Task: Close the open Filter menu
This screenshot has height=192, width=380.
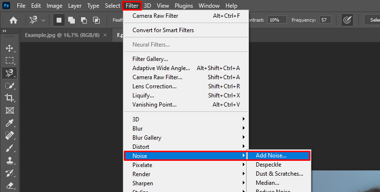Action: pos(132,6)
